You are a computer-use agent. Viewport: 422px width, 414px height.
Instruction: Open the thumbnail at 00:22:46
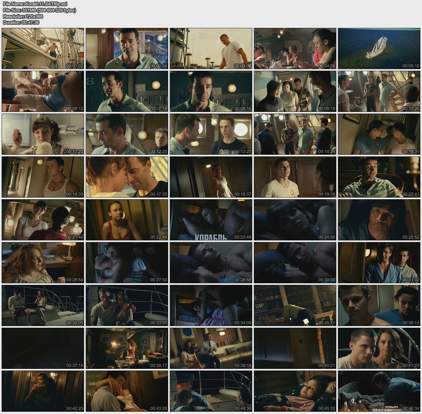click(x=127, y=220)
